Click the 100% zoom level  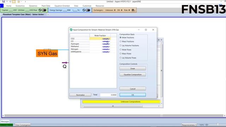coord(202,125)
